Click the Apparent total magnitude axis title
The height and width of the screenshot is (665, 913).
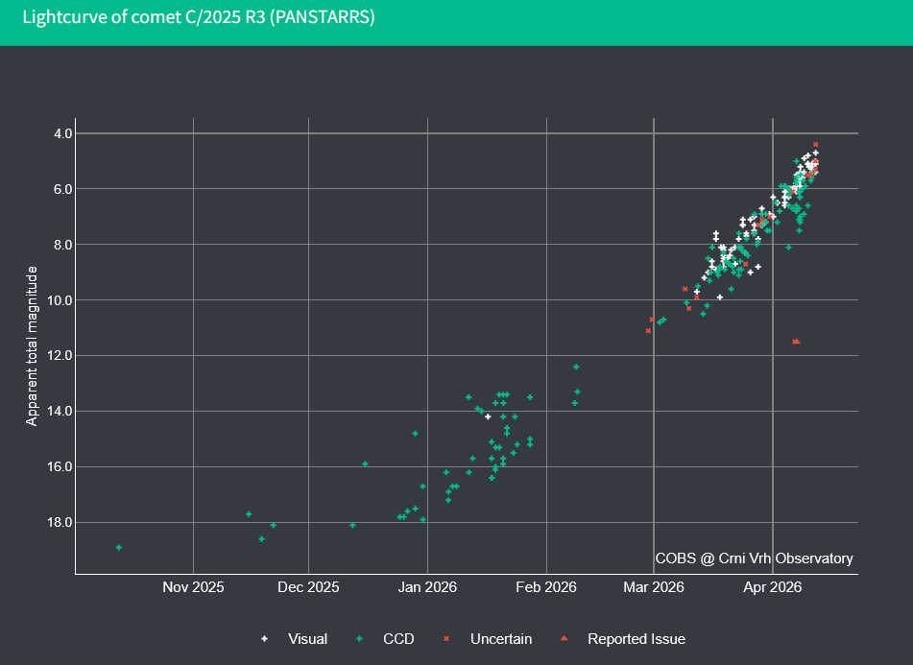32,345
